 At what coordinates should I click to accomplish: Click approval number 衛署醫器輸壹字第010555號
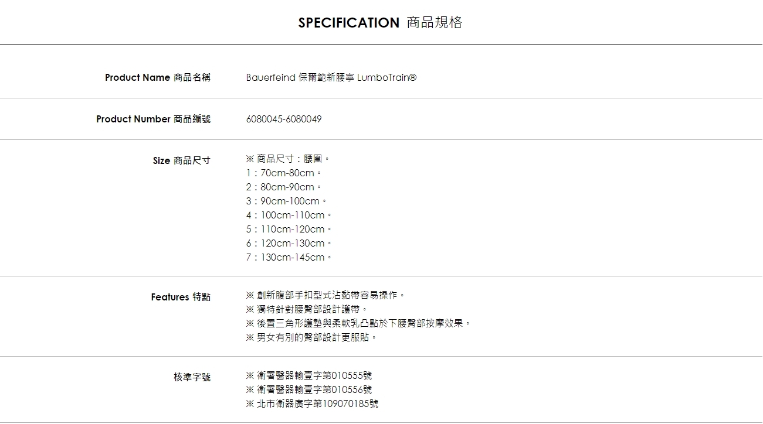click(309, 375)
